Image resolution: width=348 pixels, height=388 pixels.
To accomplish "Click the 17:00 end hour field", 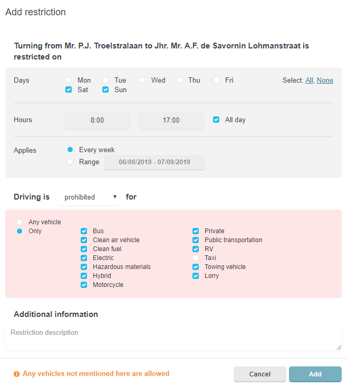I will point(171,120).
